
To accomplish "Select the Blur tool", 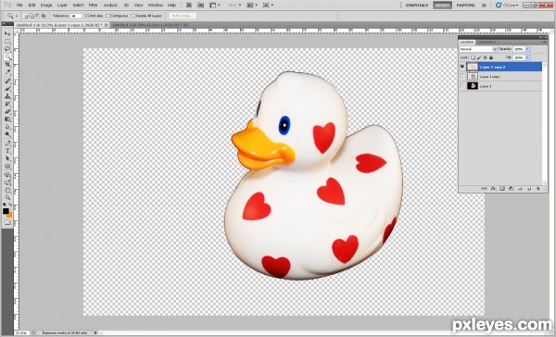I will pos(7,127).
